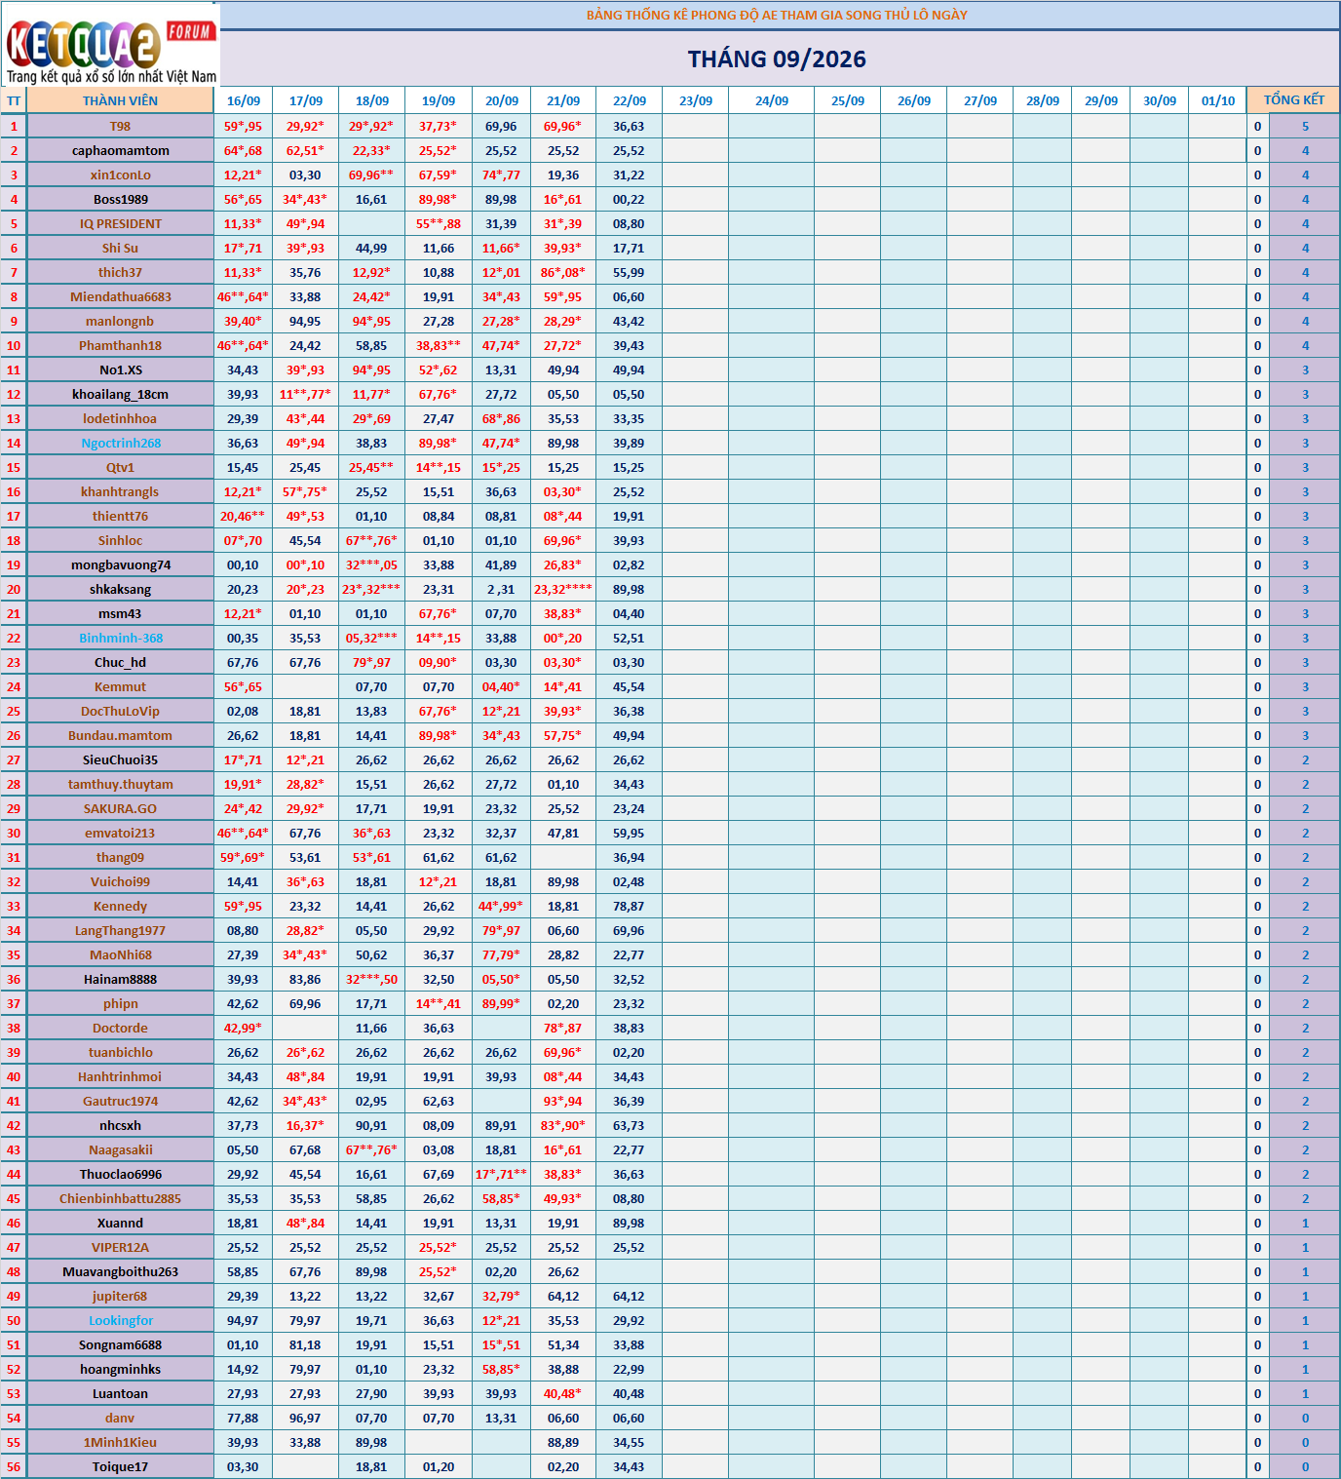Image resolution: width=1341 pixels, height=1479 pixels.
Task: Select member Miendathua6683
Action: [x=120, y=297]
